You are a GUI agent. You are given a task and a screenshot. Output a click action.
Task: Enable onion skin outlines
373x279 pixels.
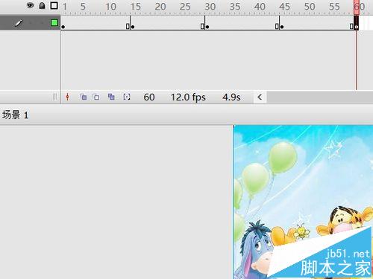point(96,97)
